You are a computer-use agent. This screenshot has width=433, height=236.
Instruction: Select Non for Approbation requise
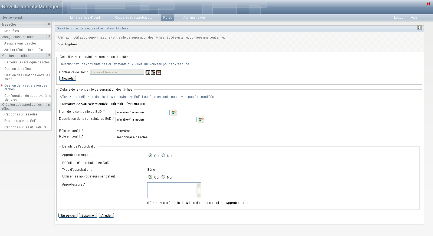(x=163, y=155)
